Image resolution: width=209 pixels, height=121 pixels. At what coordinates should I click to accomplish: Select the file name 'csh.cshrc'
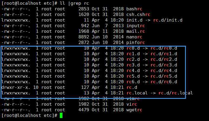138,14
